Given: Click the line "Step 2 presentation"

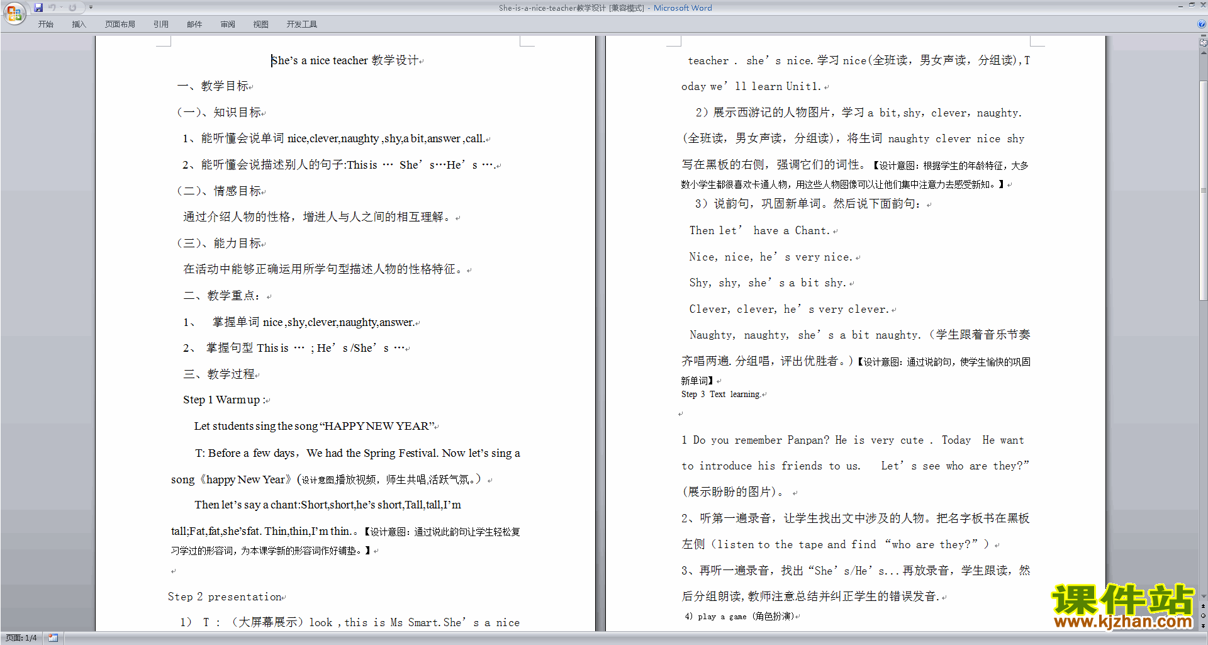Looking at the screenshot, I should pyautogui.click(x=225, y=597).
